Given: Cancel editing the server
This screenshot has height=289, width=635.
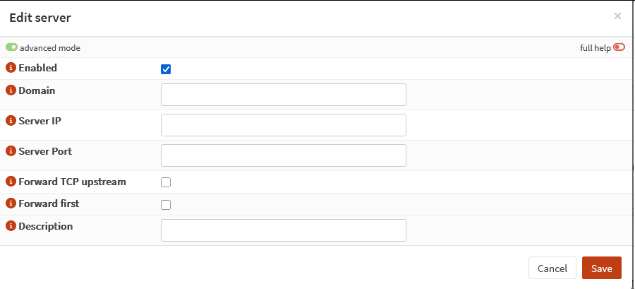Looking at the screenshot, I should [552, 269].
